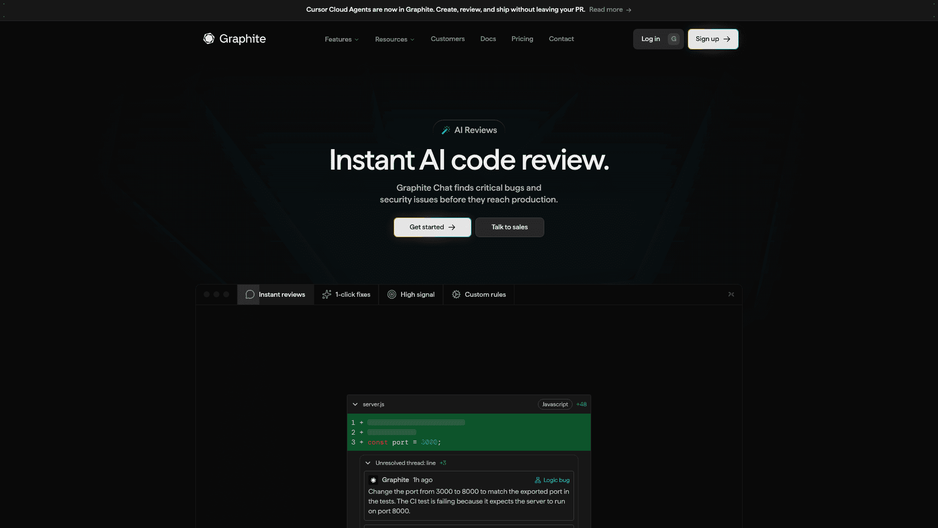Click the arrow next to Read more
This screenshot has height=528, width=938.
(x=629, y=10)
